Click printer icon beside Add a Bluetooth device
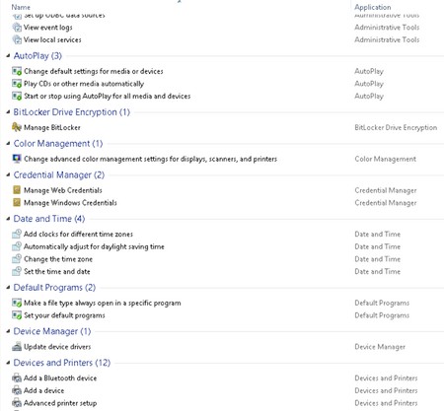The height and width of the screenshot is (411, 444). (17, 377)
